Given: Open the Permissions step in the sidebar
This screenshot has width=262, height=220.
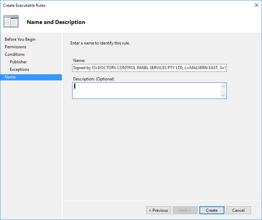Looking at the screenshot, I should [15, 47].
